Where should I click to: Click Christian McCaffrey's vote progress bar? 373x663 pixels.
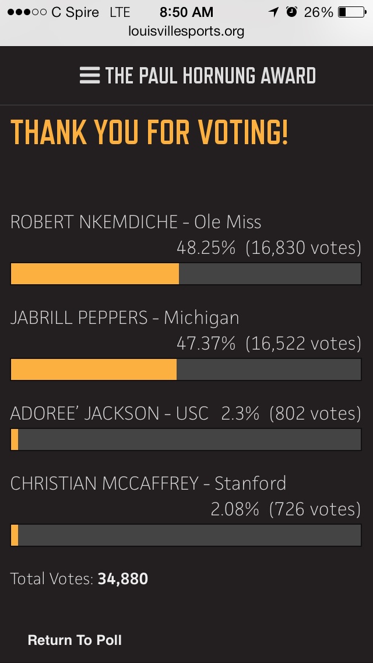[186, 535]
